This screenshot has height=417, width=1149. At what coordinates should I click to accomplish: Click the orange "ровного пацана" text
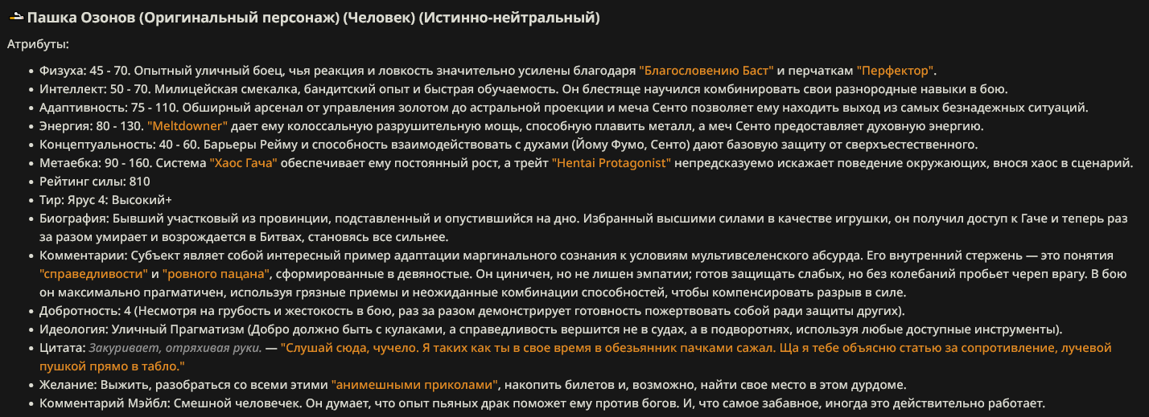coord(215,274)
